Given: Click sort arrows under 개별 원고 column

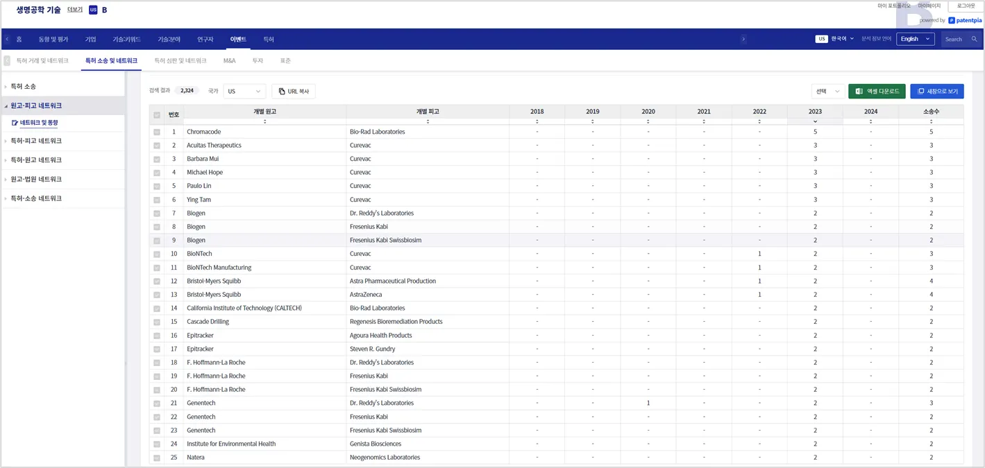Looking at the screenshot, I should click(264, 121).
